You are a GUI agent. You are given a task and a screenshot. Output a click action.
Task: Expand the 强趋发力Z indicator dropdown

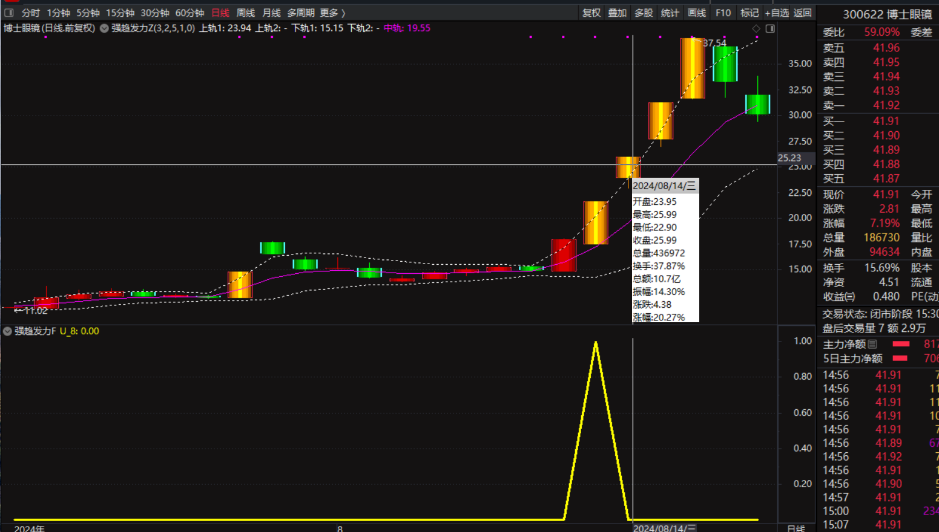(104, 28)
